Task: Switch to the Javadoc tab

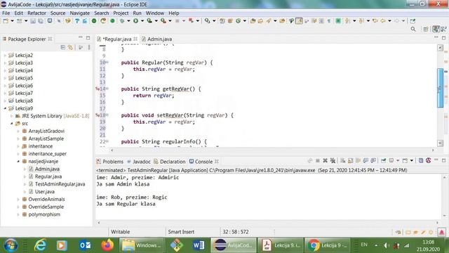Action: 139,162
